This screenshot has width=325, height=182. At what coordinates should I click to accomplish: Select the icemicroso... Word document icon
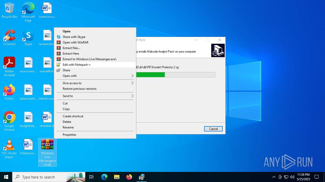[x=47, y=11]
